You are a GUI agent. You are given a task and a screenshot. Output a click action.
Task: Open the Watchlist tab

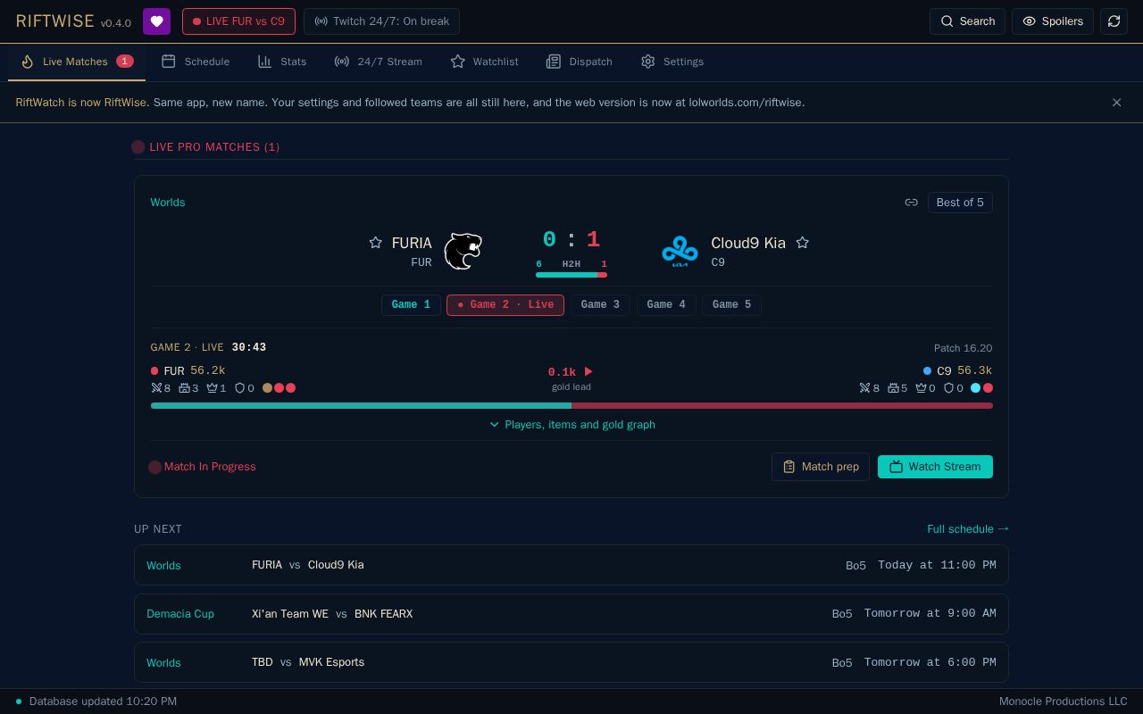click(x=484, y=62)
